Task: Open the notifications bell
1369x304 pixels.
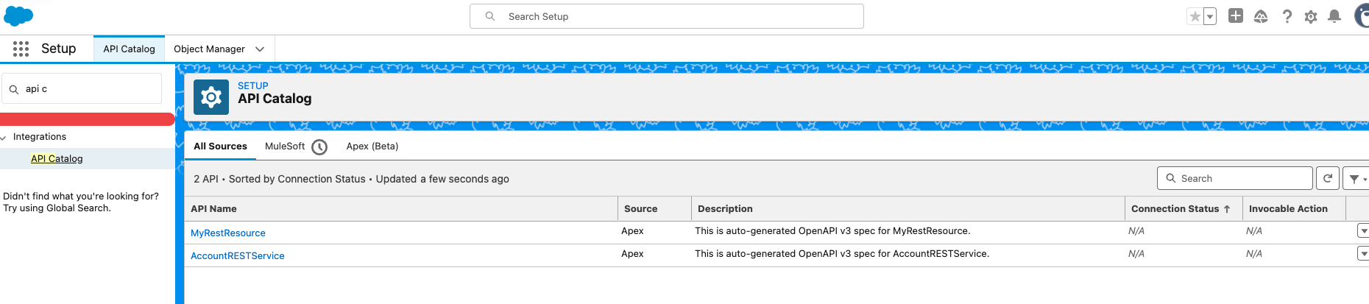Action: pyautogui.click(x=1334, y=16)
